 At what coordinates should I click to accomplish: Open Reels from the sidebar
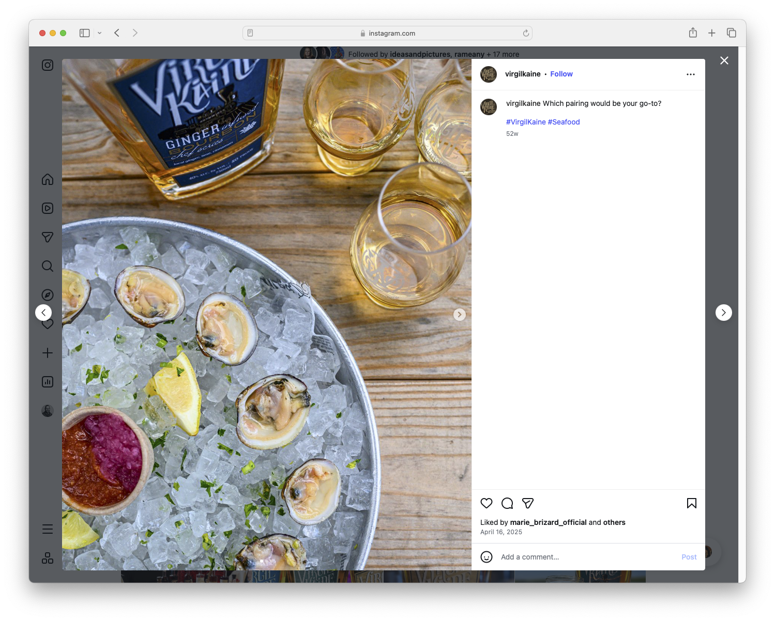(x=47, y=208)
